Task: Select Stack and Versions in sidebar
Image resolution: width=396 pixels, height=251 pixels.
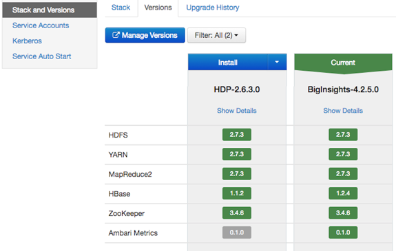Action: pos(50,10)
